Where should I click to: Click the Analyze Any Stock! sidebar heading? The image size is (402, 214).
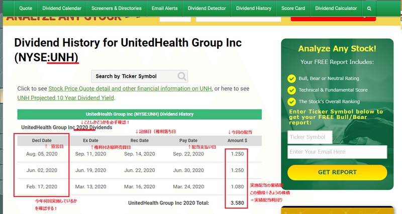(337, 48)
